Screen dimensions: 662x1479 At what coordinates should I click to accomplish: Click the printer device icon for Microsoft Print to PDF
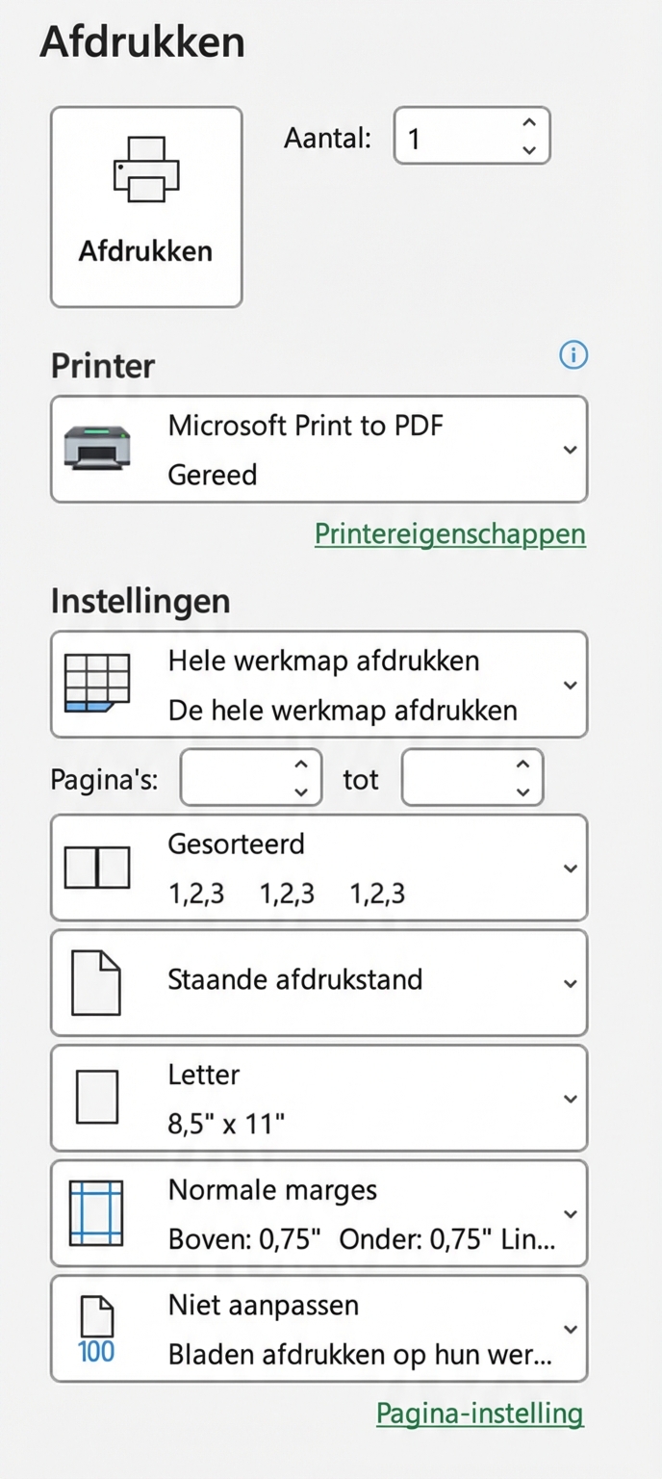point(96,448)
